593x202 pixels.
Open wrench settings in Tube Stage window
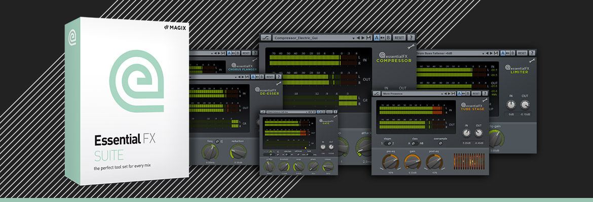coord(485,100)
